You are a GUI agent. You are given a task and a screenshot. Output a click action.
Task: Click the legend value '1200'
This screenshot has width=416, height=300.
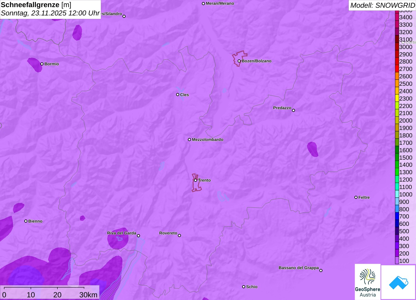(x=406, y=180)
